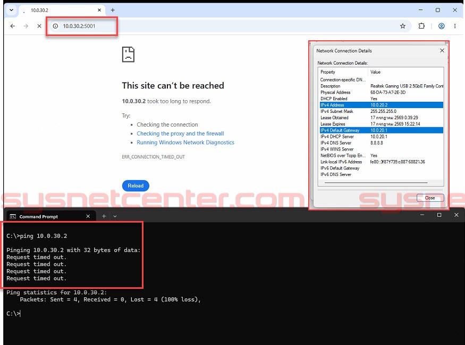The height and width of the screenshot is (345, 465).
Task: Click the 'This site can't be reached' heading
Action: 173,86
